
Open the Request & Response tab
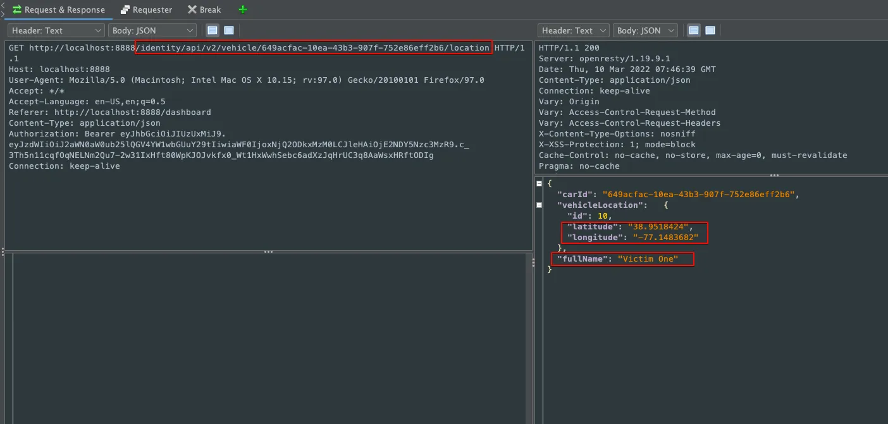pos(58,9)
